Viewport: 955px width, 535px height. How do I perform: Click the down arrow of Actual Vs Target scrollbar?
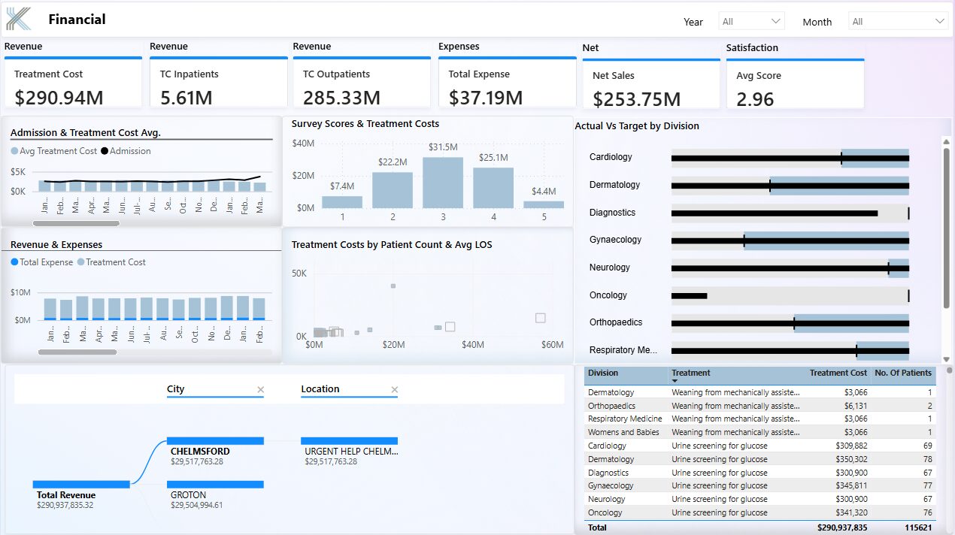click(x=946, y=358)
